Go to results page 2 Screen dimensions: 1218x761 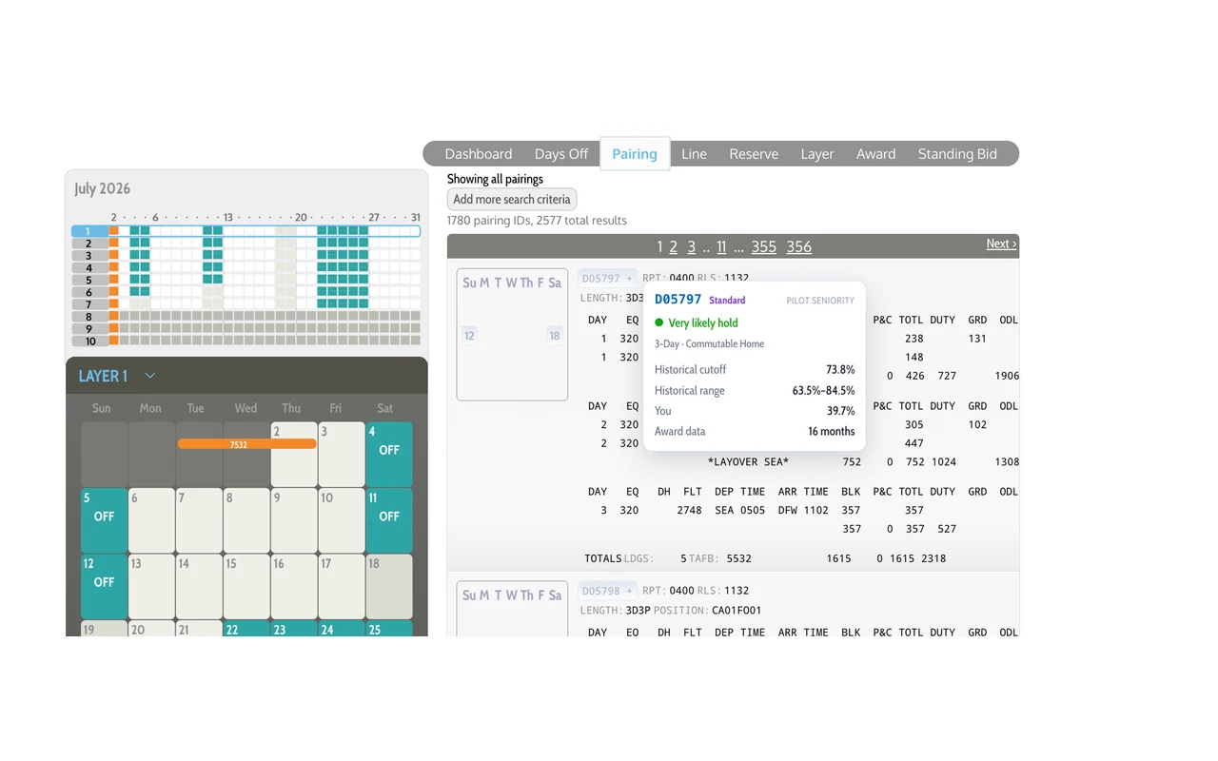point(673,246)
